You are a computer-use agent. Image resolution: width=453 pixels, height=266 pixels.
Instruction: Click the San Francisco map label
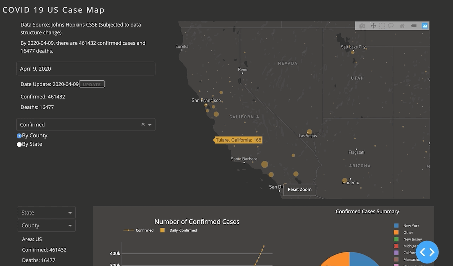point(206,100)
